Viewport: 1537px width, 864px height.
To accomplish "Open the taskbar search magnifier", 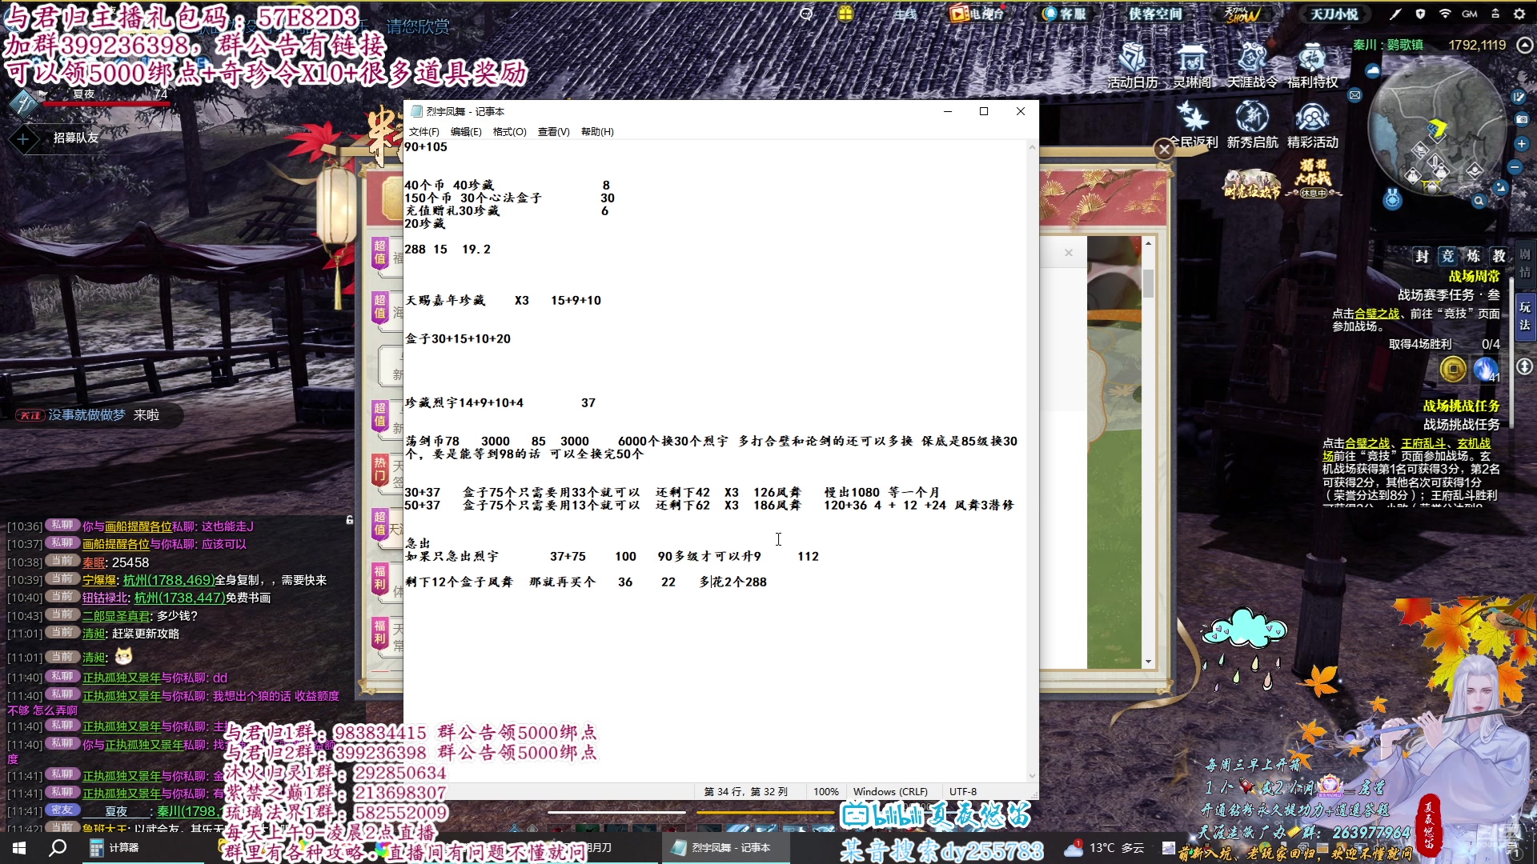I will click(x=58, y=847).
